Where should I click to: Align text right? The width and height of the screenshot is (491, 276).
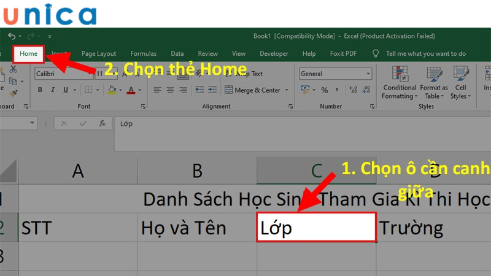[x=183, y=90]
